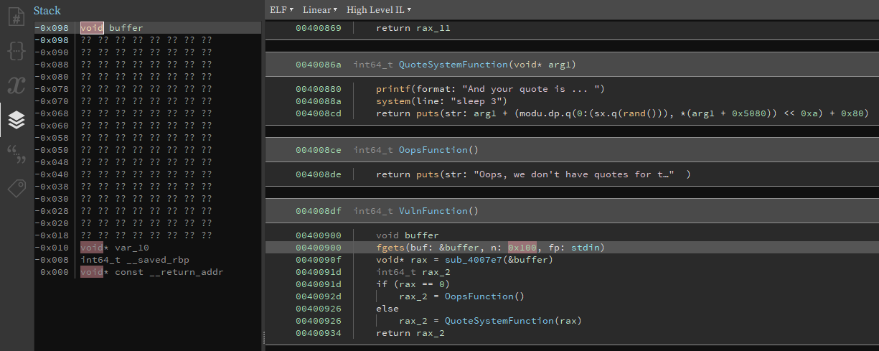Select the void buffer stack entry
Viewport: 879px width, 351px height.
[x=126, y=28]
